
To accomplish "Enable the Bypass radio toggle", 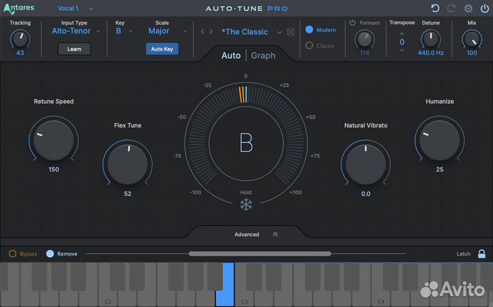I will click(12, 254).
